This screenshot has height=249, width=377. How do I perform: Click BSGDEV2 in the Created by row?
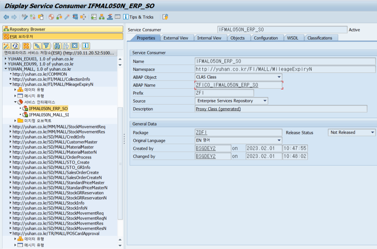[206, 148]
